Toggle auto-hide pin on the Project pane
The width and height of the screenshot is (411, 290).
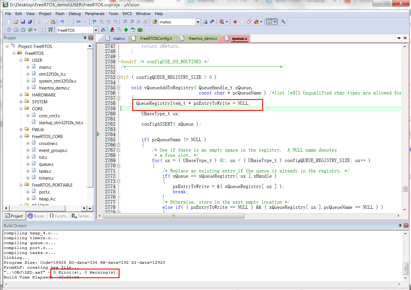(x=85, y=38)
